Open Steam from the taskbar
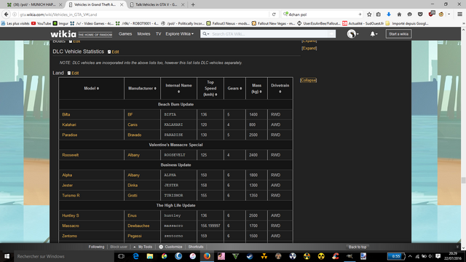This screenshot has width=466, height=262. (250, 256)
